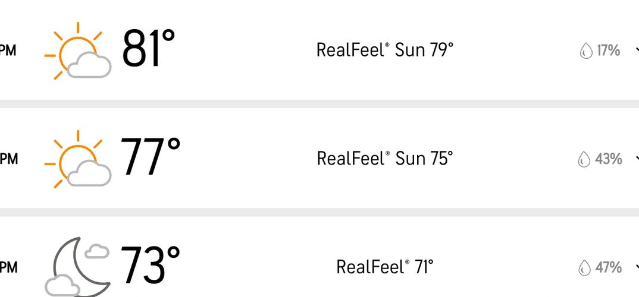Click the moon and clouds icon beside 73°
Screen dimensions: 639x297
pyautogui.click(x=77, y=267)
